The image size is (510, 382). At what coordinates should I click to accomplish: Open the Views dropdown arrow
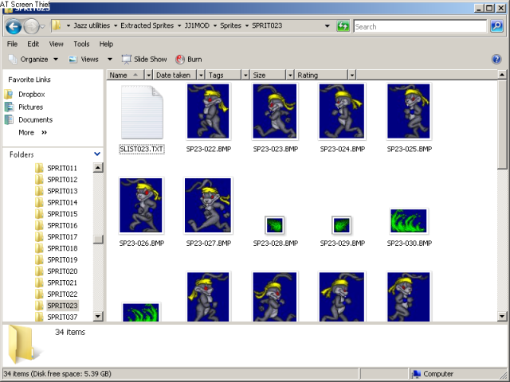[x=110, y=59]
